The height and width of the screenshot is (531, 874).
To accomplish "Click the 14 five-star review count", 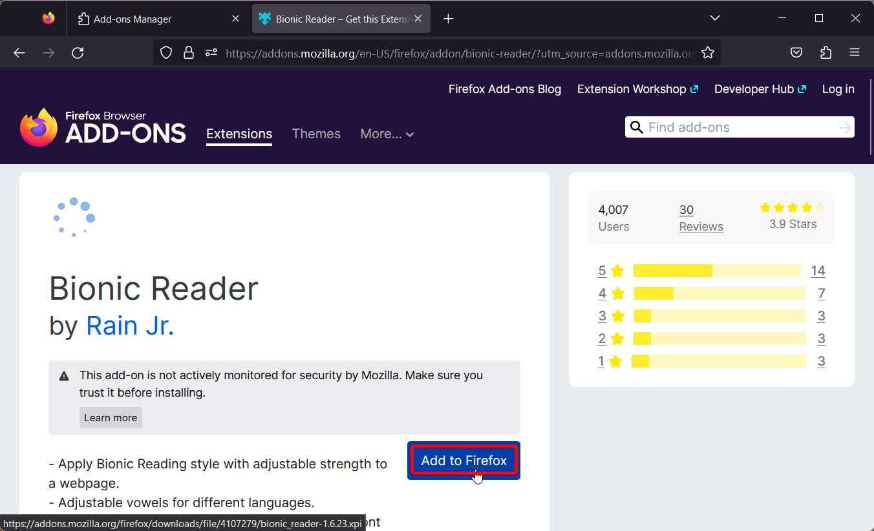I will point(818,271).
